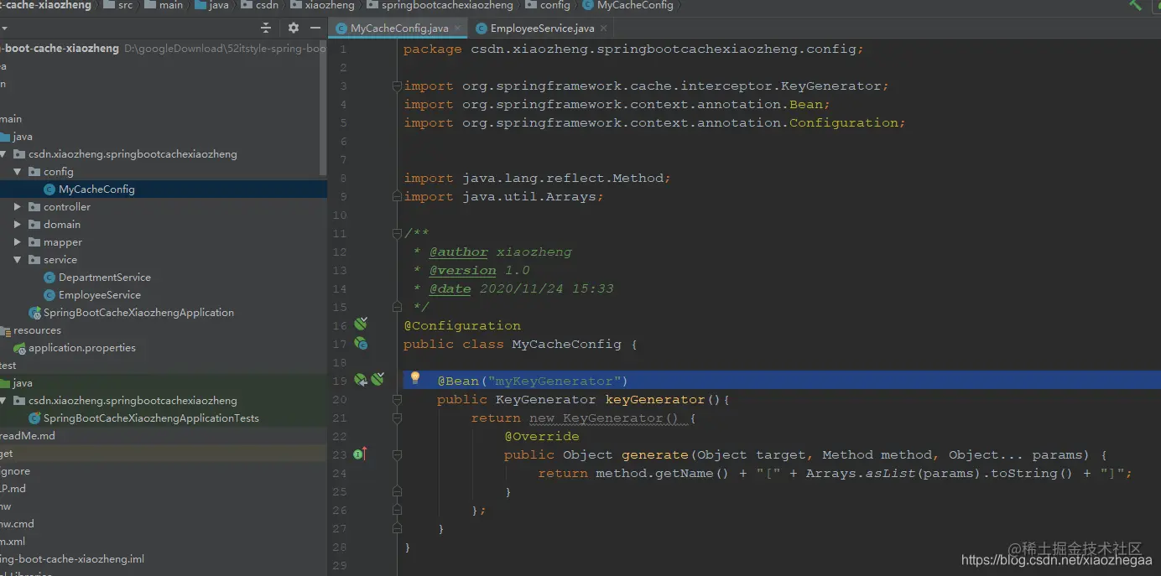Fold the anonymous KeyGenerator at line 21

(398, 418)
